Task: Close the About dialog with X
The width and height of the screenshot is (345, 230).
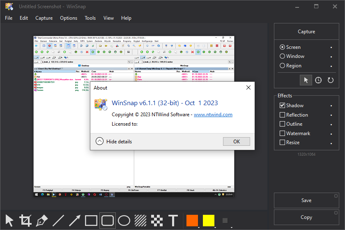Action: pyautogui.click(x=248, y=87)
